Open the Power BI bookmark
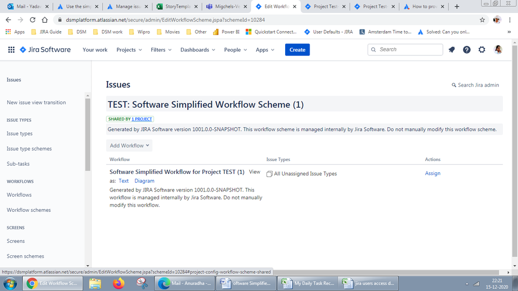The height and width of the screenshot is (291, 518). click(226, 32)
